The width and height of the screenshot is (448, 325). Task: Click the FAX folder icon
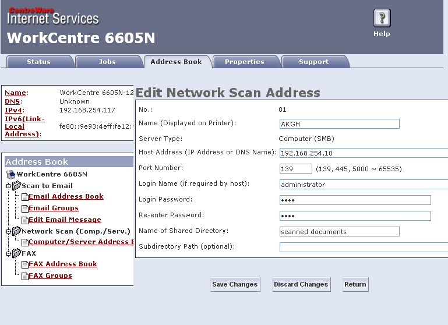pyautogui.click(x=16, y=253)
